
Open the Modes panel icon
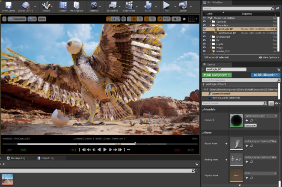[46, 6]
